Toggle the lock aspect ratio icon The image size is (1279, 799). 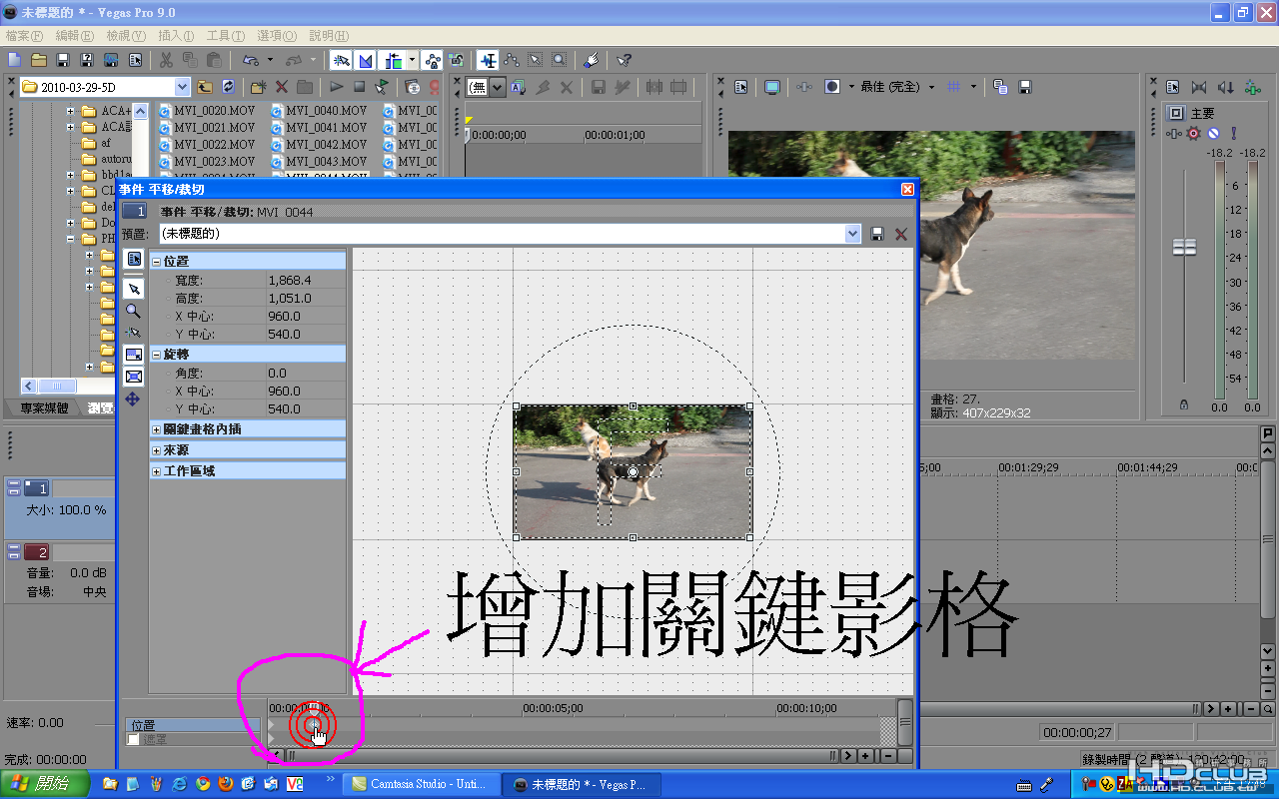pos(133,355)
